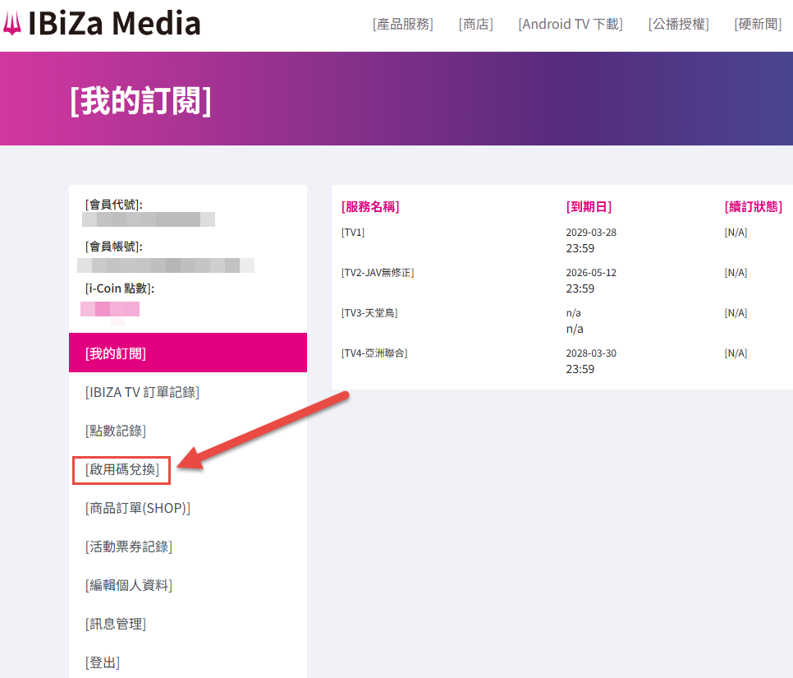Click expiry date 2028-03-30
Screen dimensions: 793x678
(x=591, y=353)
